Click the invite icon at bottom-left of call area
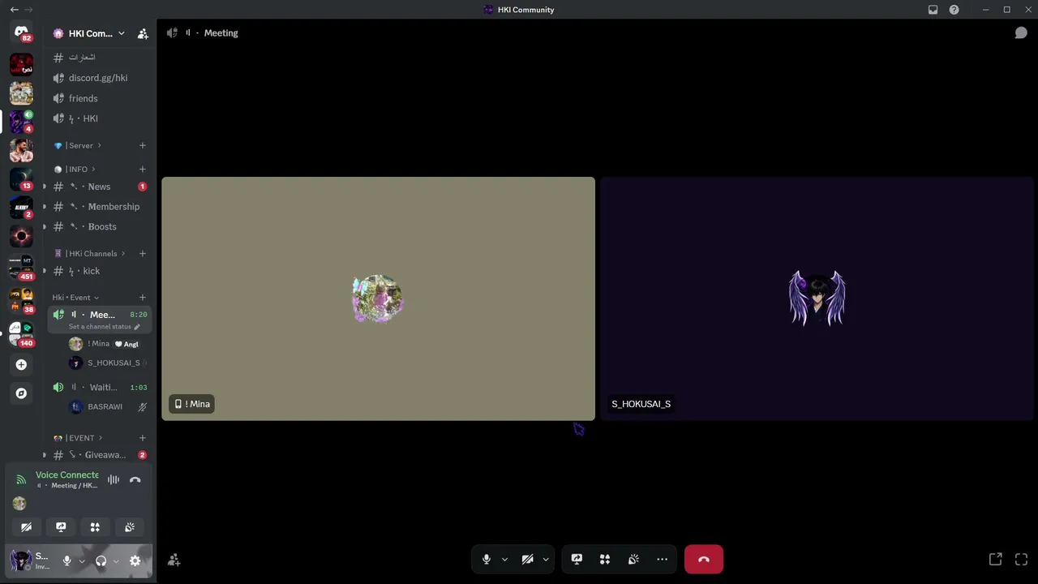The height and width of the screenshot is (584, 1038). click(x=174, y=559)
